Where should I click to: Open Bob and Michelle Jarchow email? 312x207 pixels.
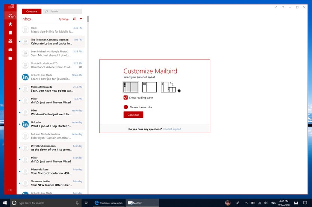[x=52, y=136]
